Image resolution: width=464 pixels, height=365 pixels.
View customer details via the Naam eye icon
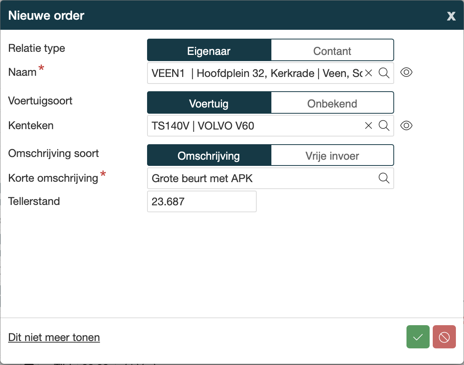(406, 73)
